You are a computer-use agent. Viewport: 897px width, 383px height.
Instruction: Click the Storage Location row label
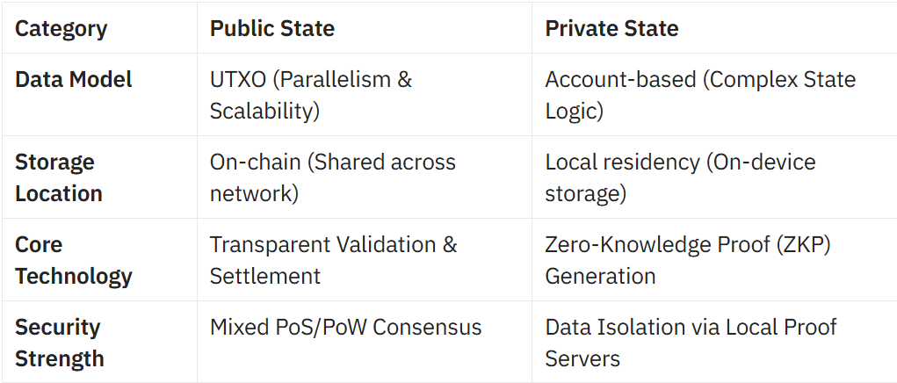pos(58,177)
